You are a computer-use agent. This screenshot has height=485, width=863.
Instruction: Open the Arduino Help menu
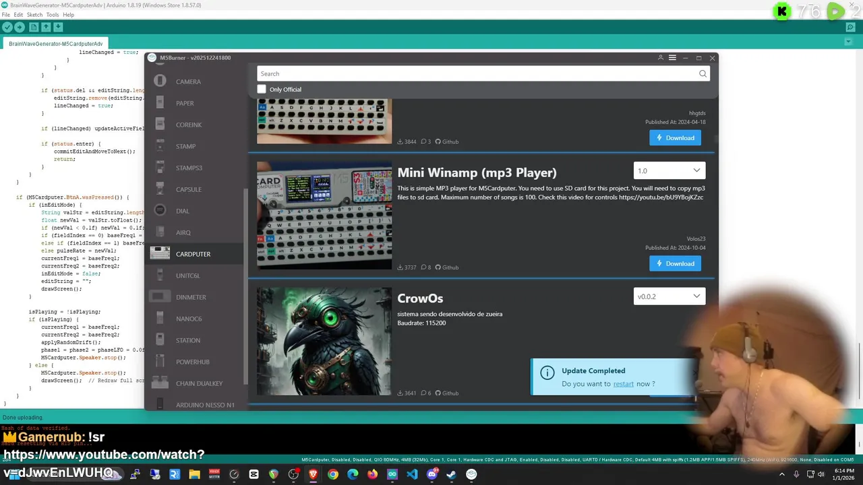click(x=69, y=15)
